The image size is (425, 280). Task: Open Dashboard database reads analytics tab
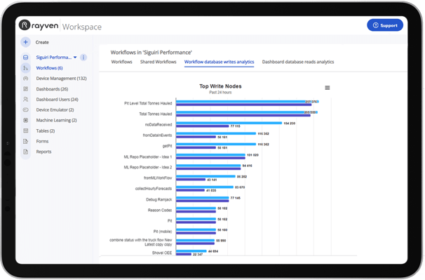coord(298,62)
